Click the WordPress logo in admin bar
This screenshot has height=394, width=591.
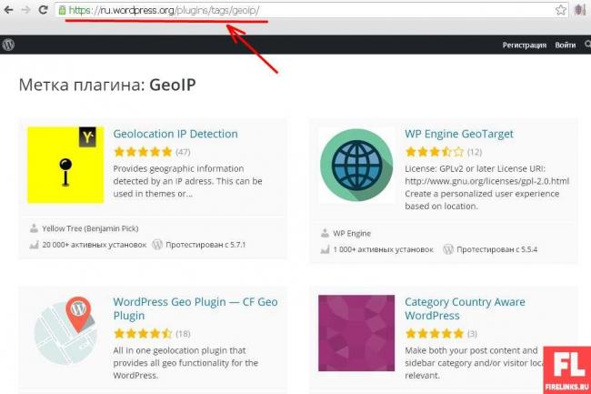point(8,45)
